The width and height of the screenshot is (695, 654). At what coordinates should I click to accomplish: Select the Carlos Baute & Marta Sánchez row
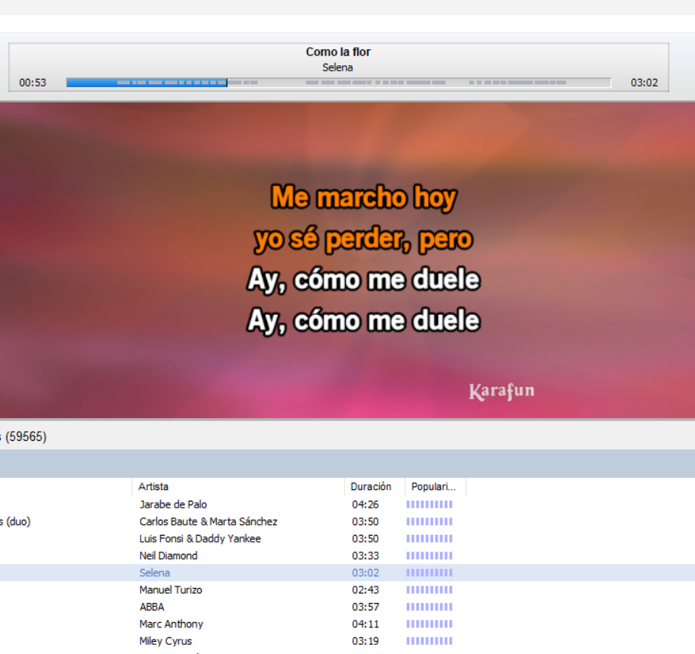click(347, 521)
